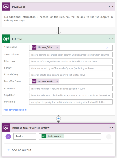Screen dimensions: 117x158
Task: Click the PowerApps trigger icon
Action: tap(6, 7)
